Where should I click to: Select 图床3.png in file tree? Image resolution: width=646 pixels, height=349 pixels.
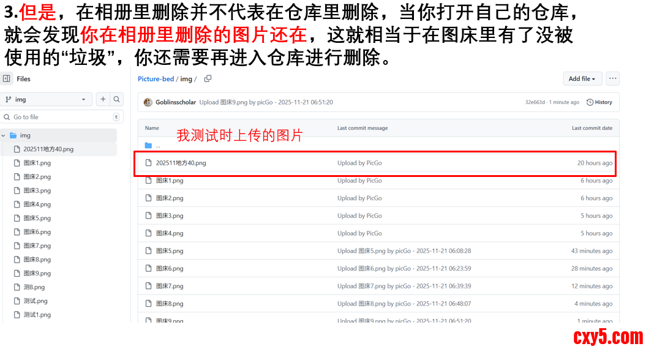[37, 190]
